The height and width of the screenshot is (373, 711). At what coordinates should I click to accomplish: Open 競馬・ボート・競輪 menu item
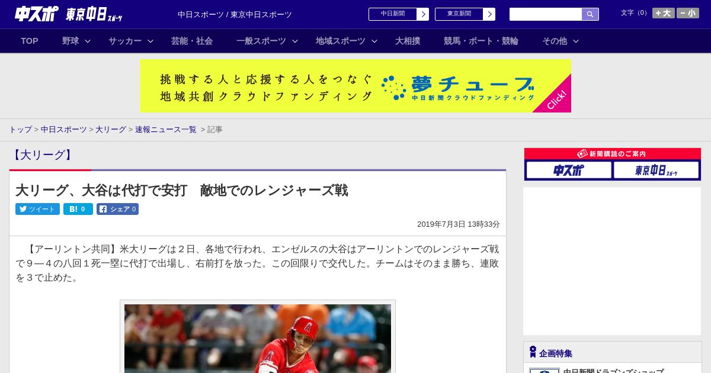(481, 41)
